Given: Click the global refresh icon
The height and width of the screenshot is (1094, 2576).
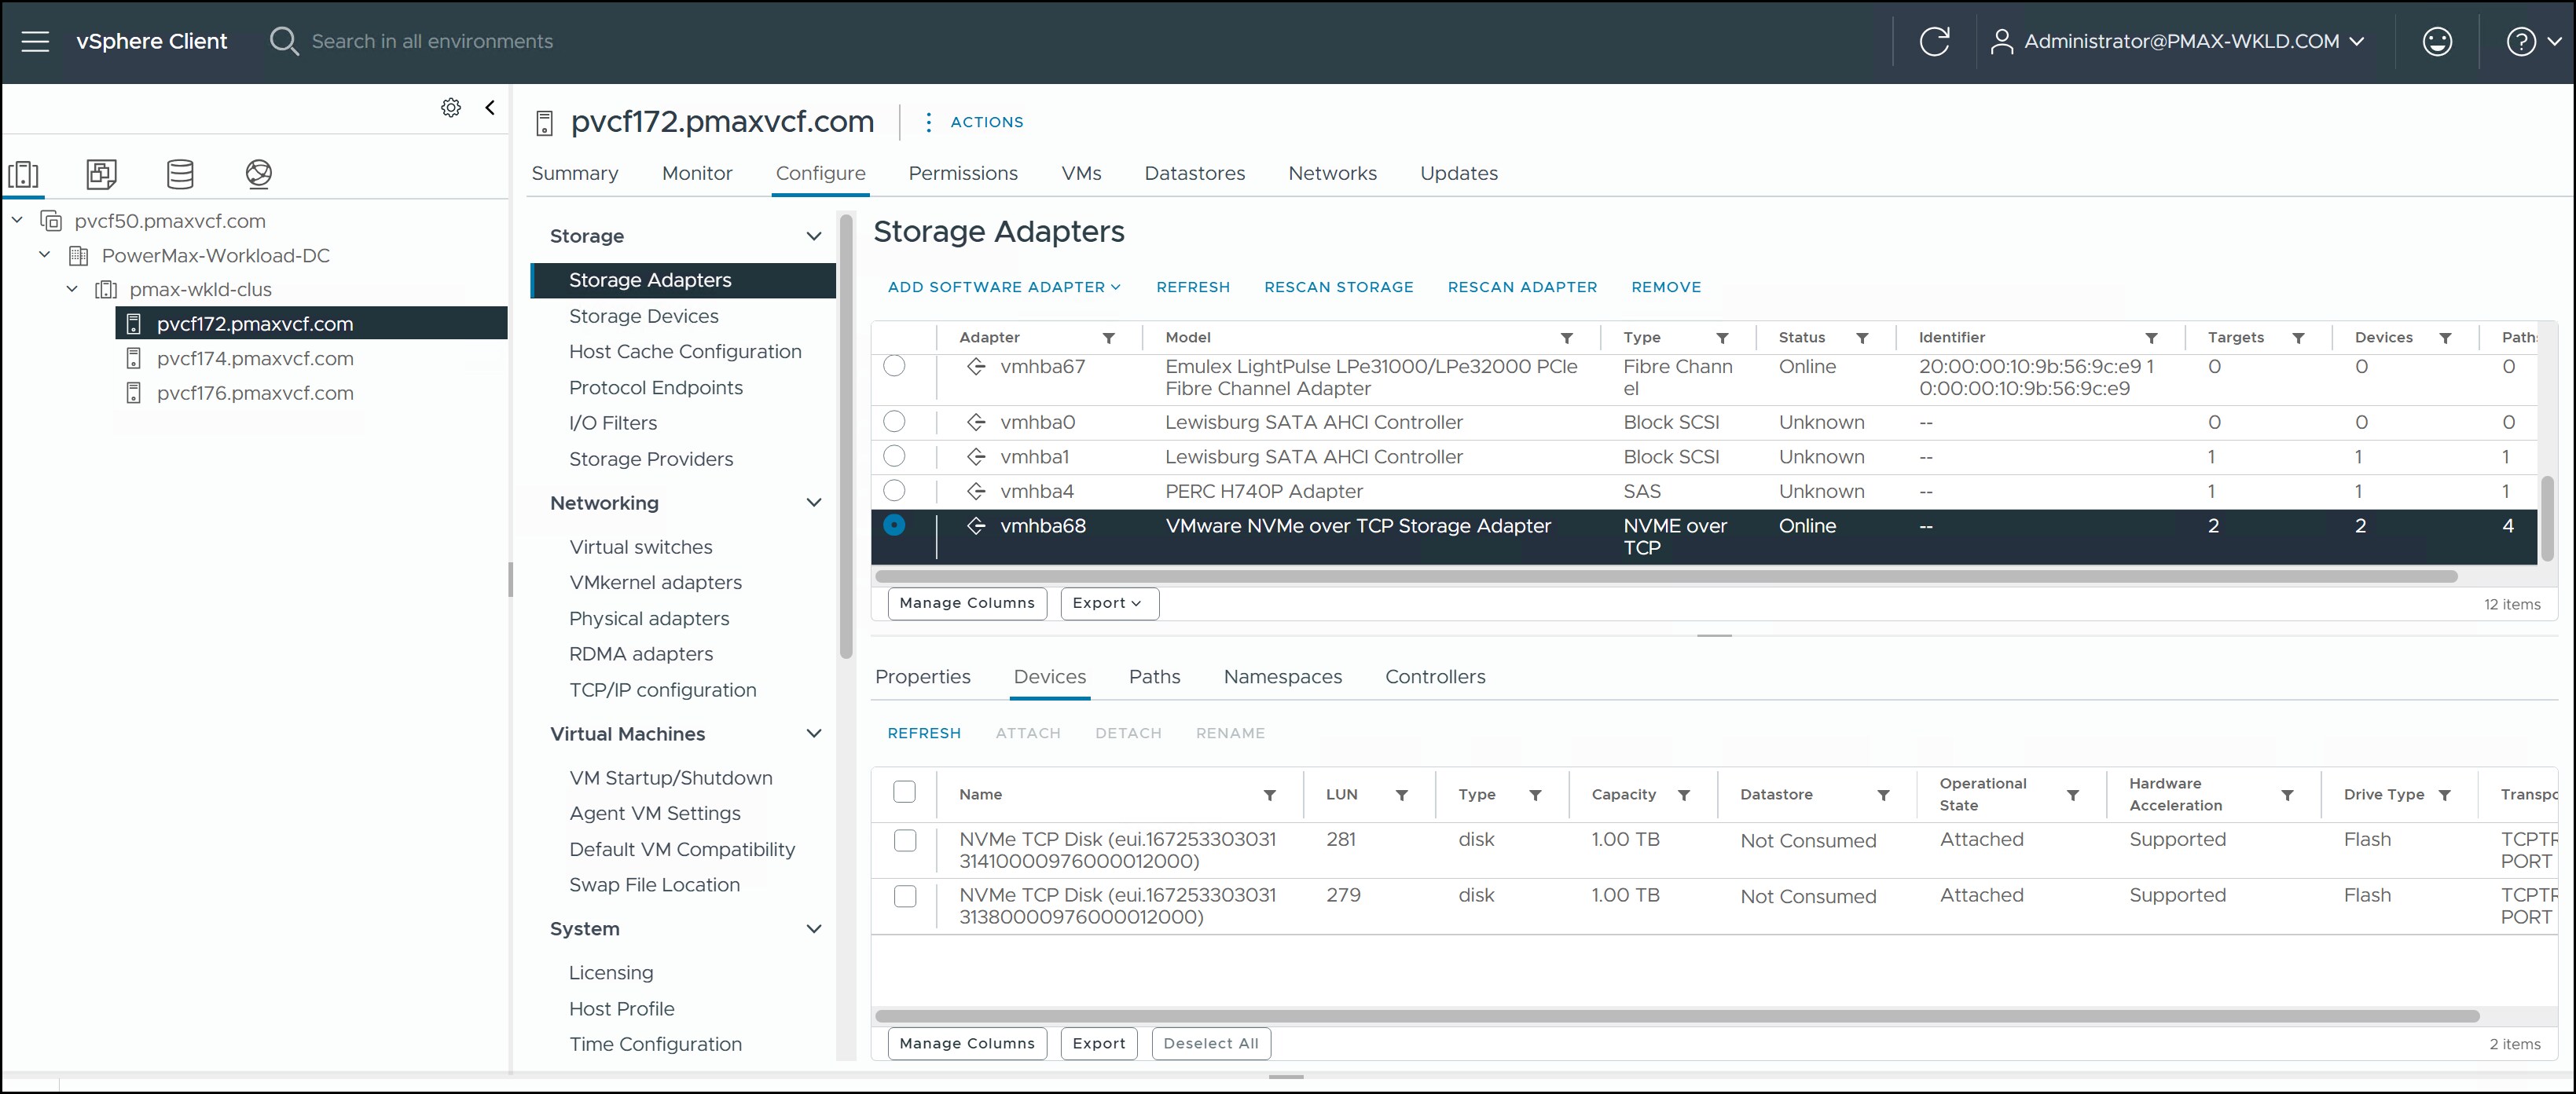Looking at the screenshot, I should click(1935, 41).
